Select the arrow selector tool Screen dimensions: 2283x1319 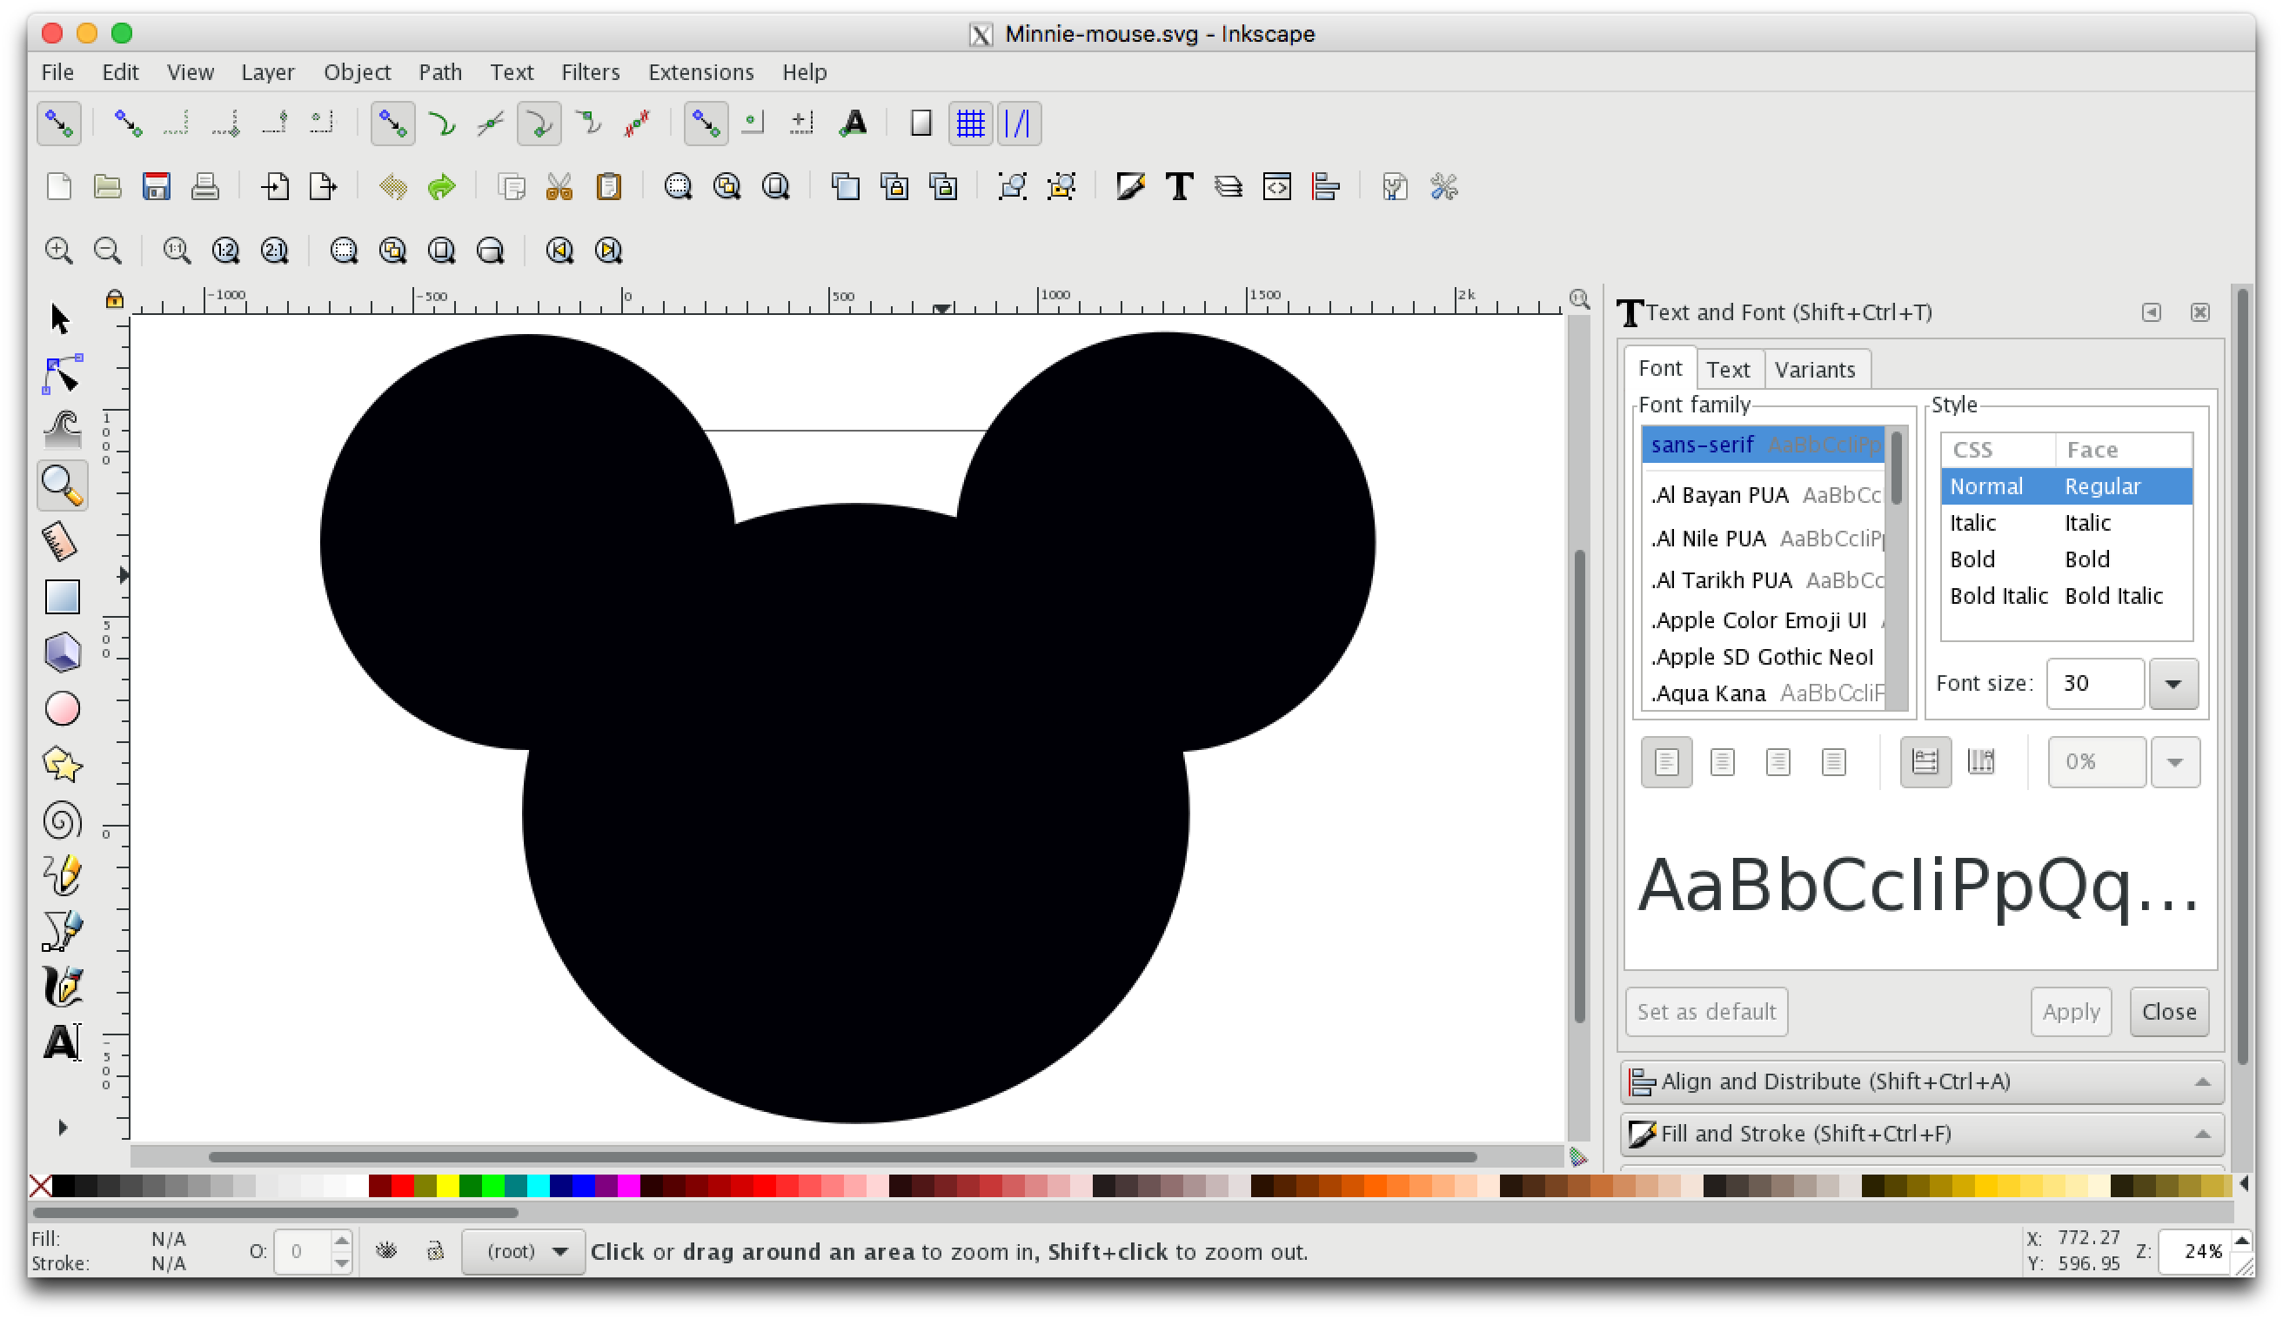[x=61, y=319]
